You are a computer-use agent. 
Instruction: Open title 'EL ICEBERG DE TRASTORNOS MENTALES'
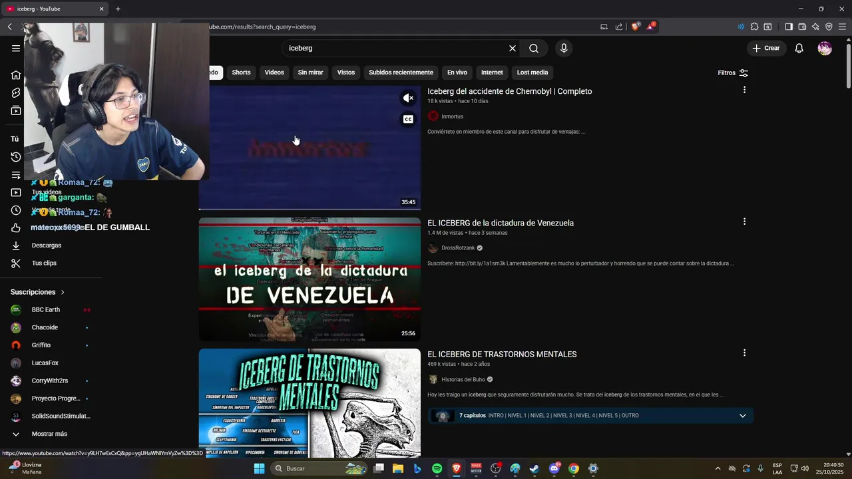(x=502, y=354)
